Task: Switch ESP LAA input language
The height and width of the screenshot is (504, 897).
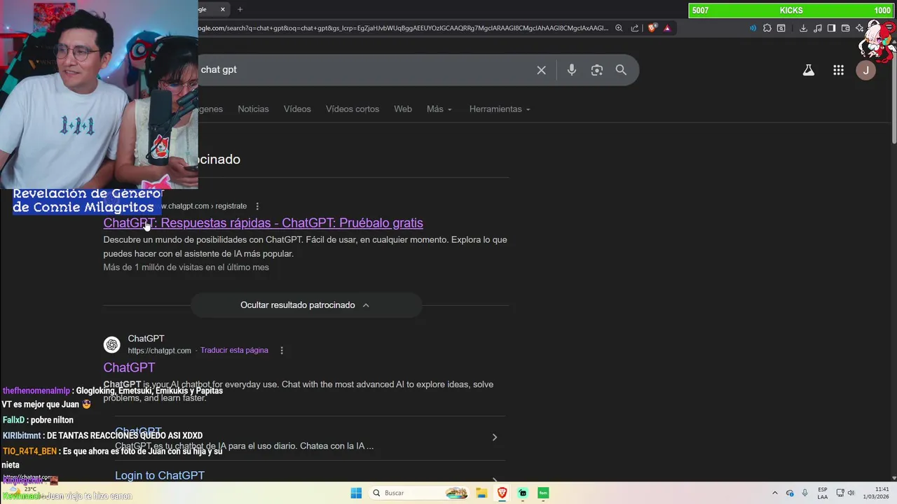Action: click(x=823, y=493)
